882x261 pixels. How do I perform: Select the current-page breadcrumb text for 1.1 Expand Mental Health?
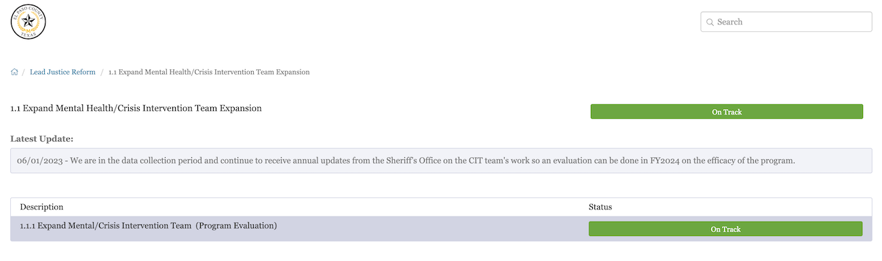pyautogui.click(x=209, y=72)
